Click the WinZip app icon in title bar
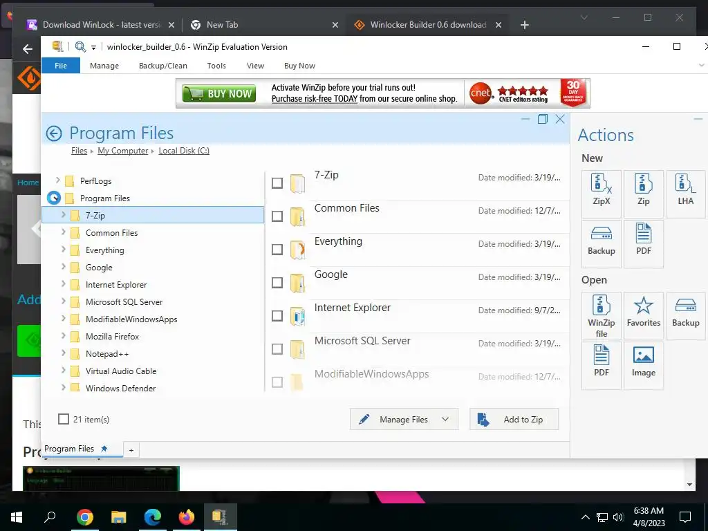 [58, 46]
